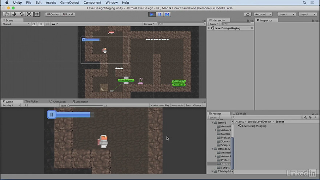The image size is (320, 180).
Task: Expand LevelDesignStaging in Hierarchy
Action: (x=209, y=28)
